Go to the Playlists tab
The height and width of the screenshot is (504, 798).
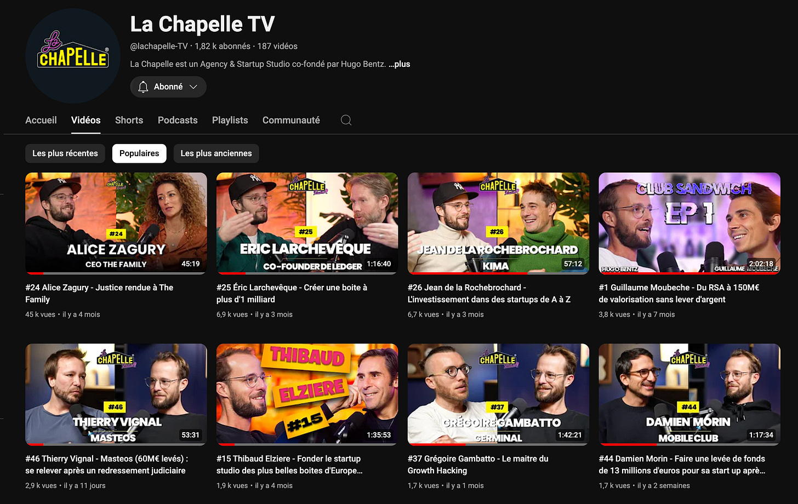[x=230, y=120]
